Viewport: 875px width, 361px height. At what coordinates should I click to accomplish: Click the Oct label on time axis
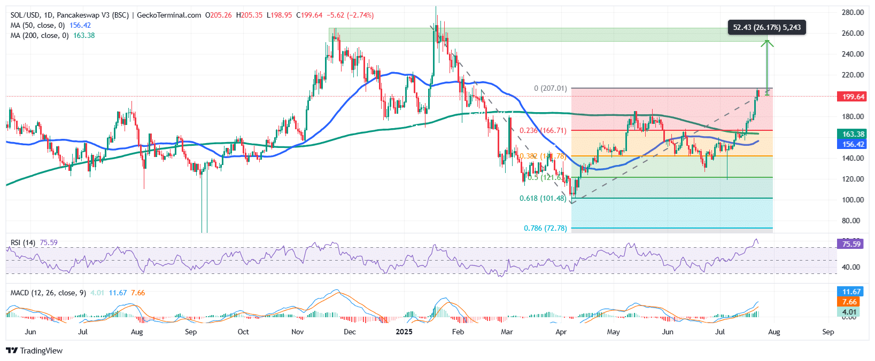[x=243, y=332]
